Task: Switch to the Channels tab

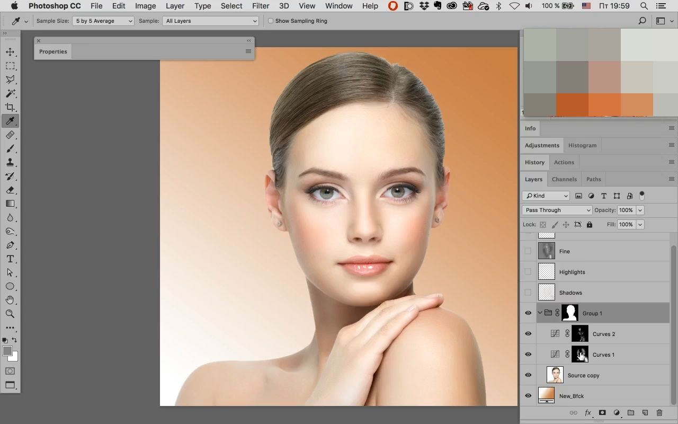Action: click(x=564, y=179)
